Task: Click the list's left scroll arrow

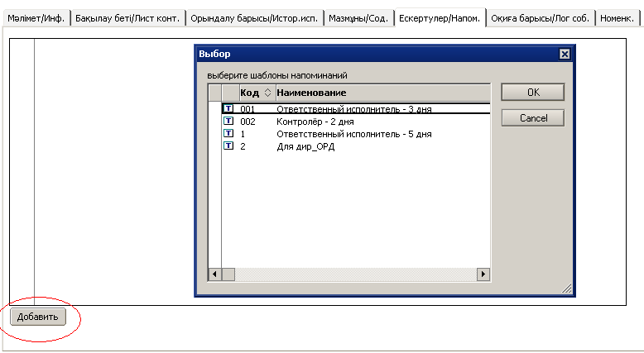Action: tap(214, 274)
